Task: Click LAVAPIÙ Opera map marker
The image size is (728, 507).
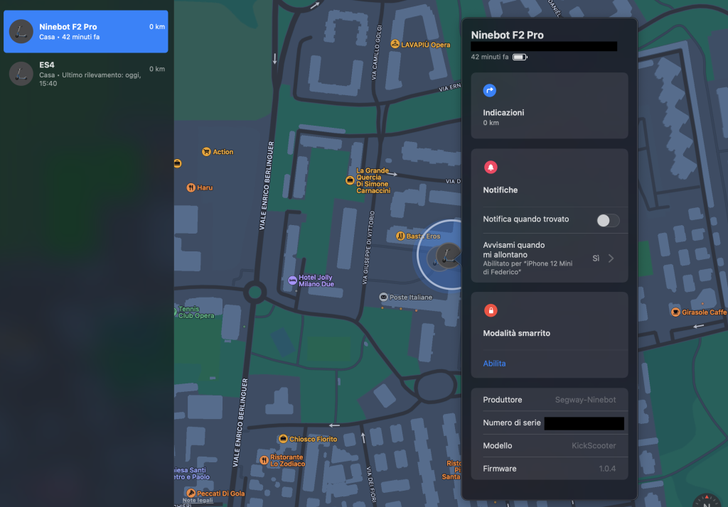Action: click(x=395, y=44)
